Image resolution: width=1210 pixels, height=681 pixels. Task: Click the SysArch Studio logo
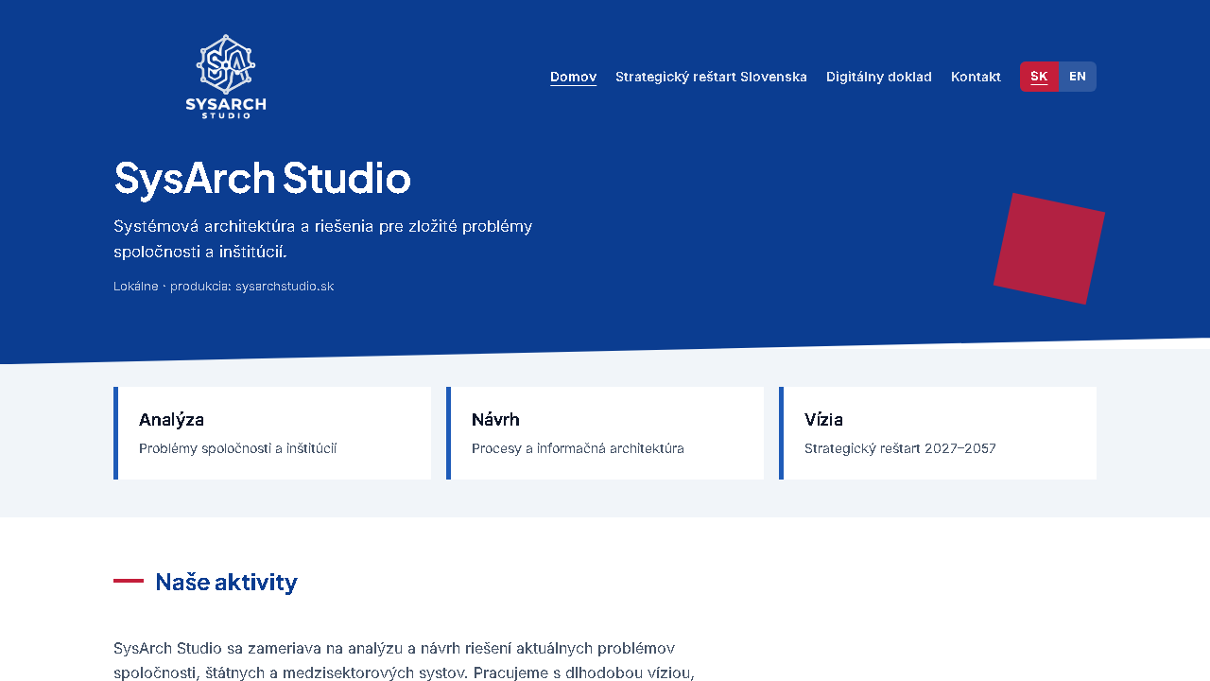(226, 77)
